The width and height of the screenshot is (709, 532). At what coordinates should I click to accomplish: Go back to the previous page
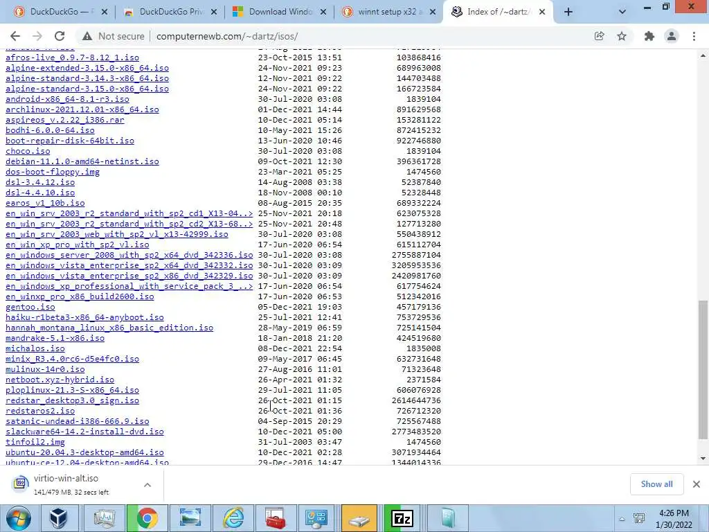[x=15, y=36]
